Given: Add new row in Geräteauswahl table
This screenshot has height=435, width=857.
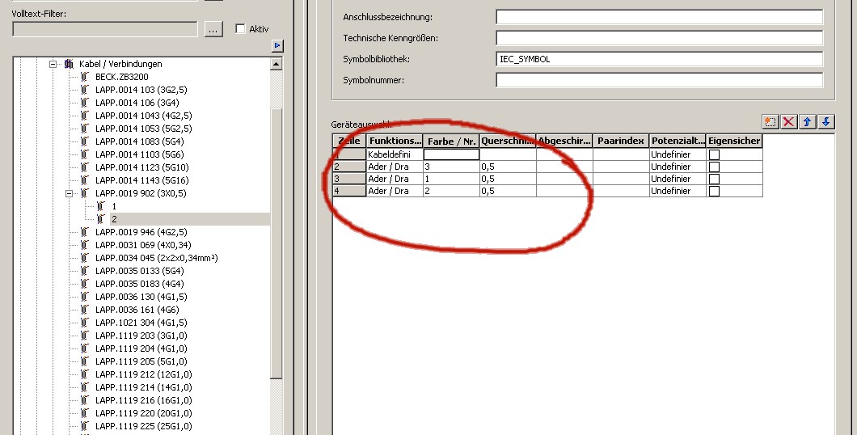Looking at the screenshot, I should click(x=770, y=121).
